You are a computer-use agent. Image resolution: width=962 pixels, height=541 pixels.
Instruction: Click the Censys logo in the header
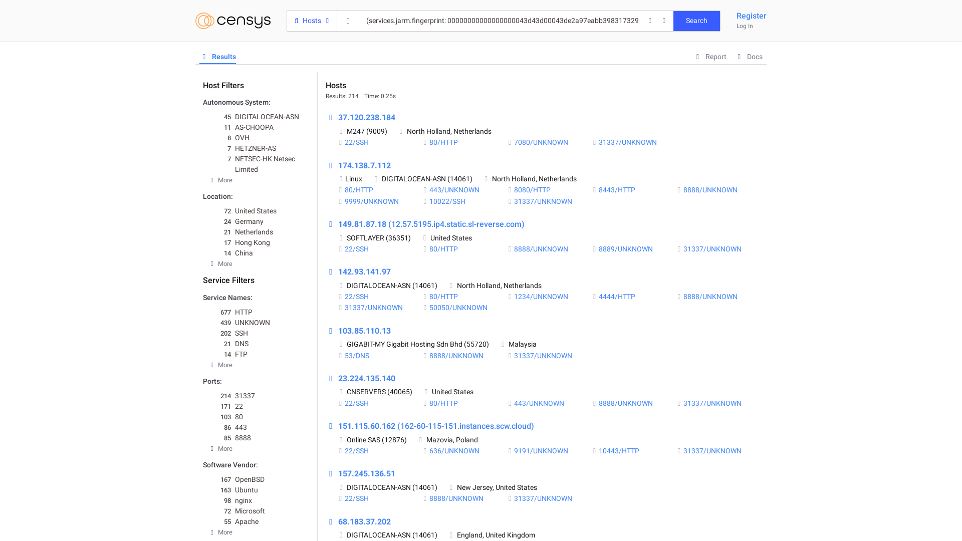(x=232, y=21)
